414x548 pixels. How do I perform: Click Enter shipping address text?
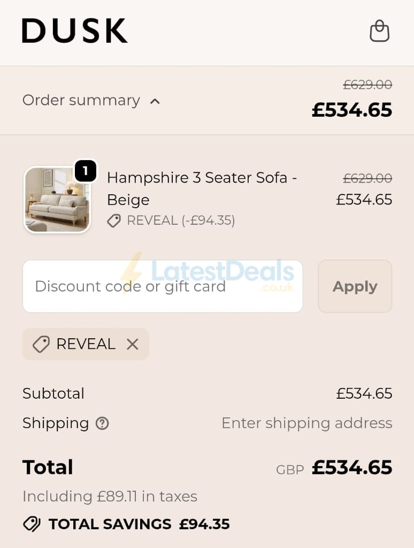(307, 423)
